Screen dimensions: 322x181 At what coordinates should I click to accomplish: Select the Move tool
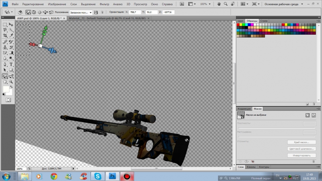coord(11,25)
